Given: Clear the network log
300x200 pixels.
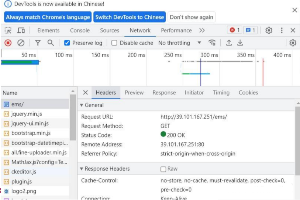Looking at the screenshot, I should (21, 43).
